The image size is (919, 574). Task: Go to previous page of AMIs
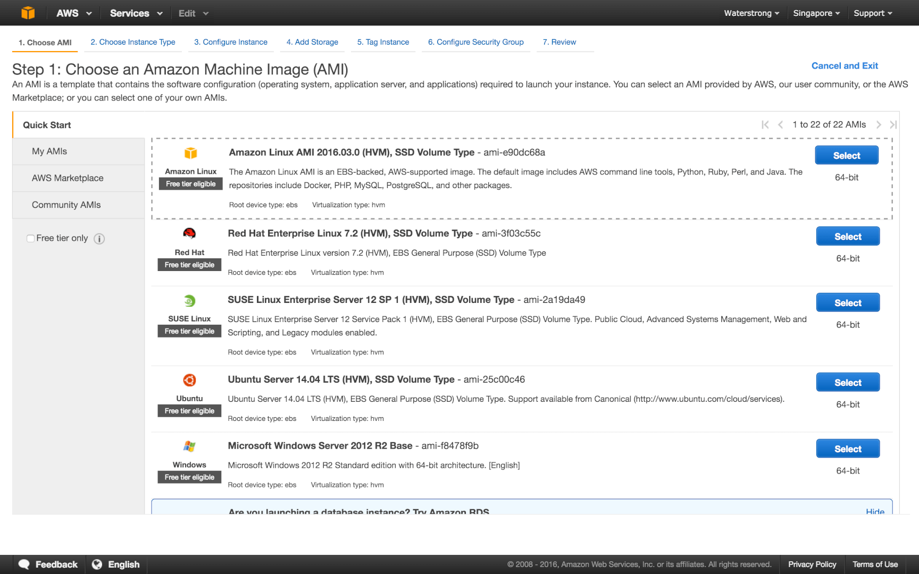click(x=780, y=125)
